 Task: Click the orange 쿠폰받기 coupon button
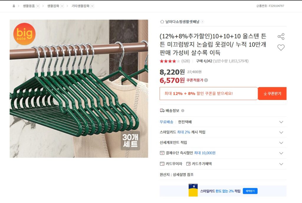[272, 93]
